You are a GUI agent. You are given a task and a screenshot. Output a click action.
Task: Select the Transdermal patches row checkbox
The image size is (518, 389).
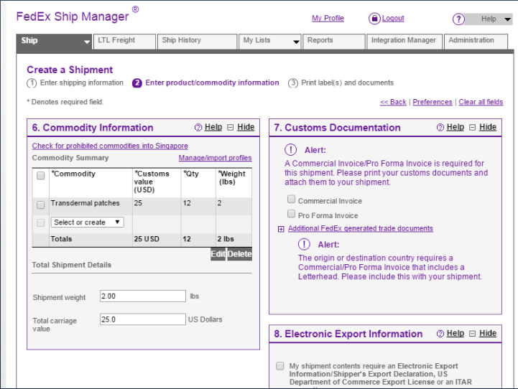41,205
